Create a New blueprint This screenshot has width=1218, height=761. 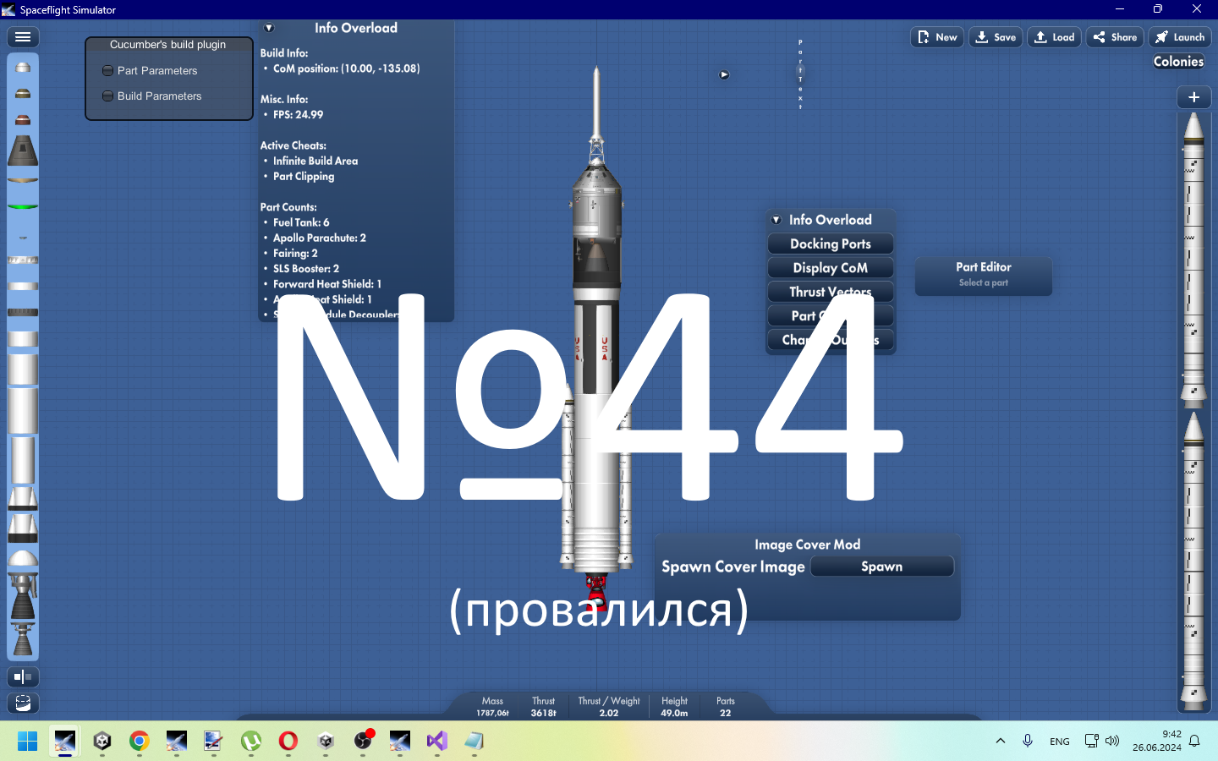(937, 37)
